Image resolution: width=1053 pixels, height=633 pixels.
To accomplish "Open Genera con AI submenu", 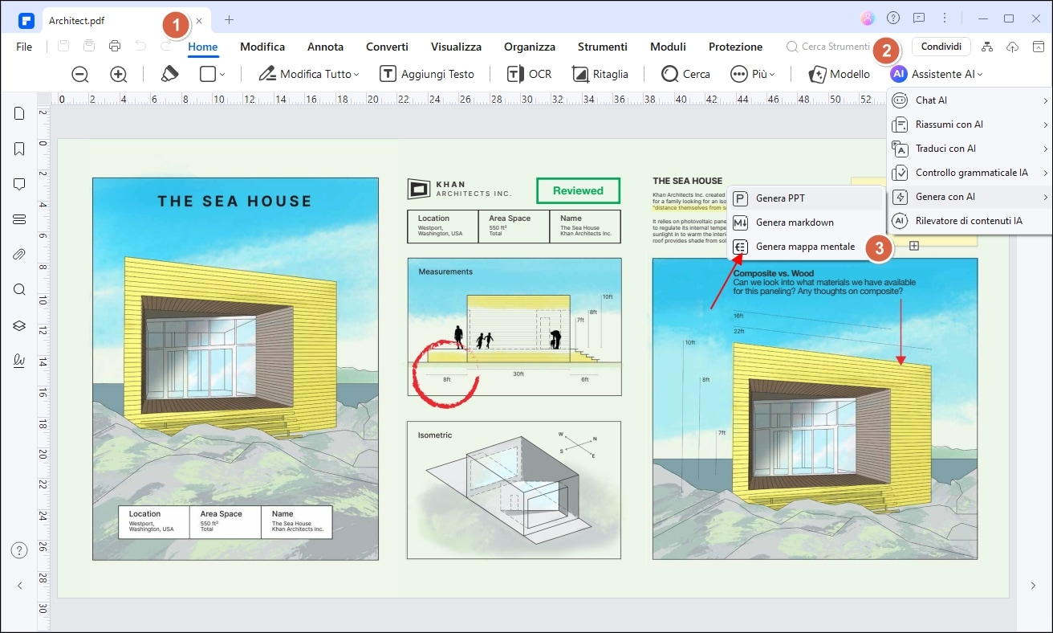I will tap(969, 197).
